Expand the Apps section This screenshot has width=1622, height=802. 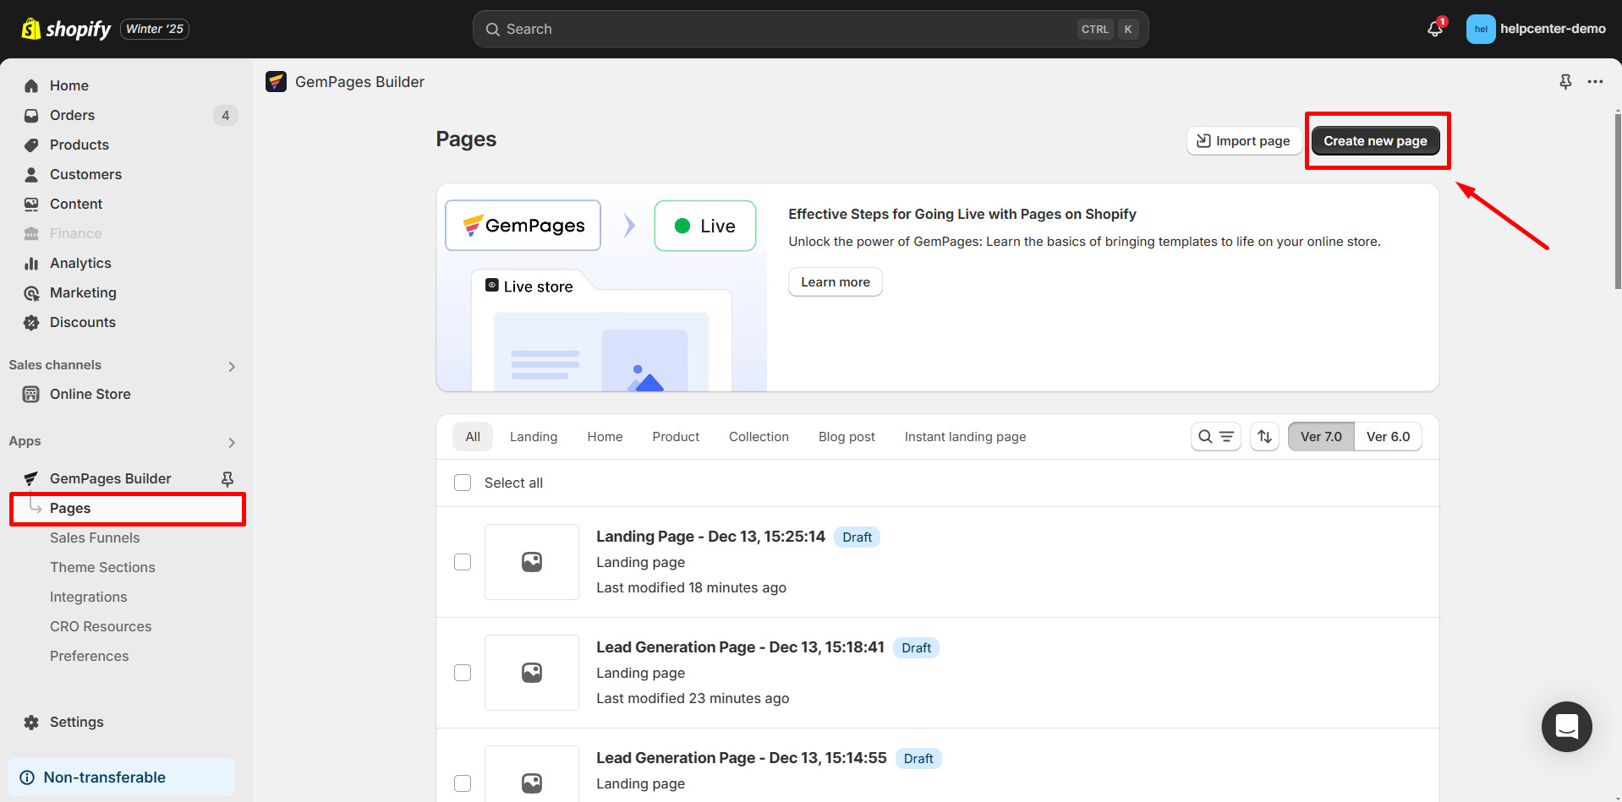pos(231,441)
